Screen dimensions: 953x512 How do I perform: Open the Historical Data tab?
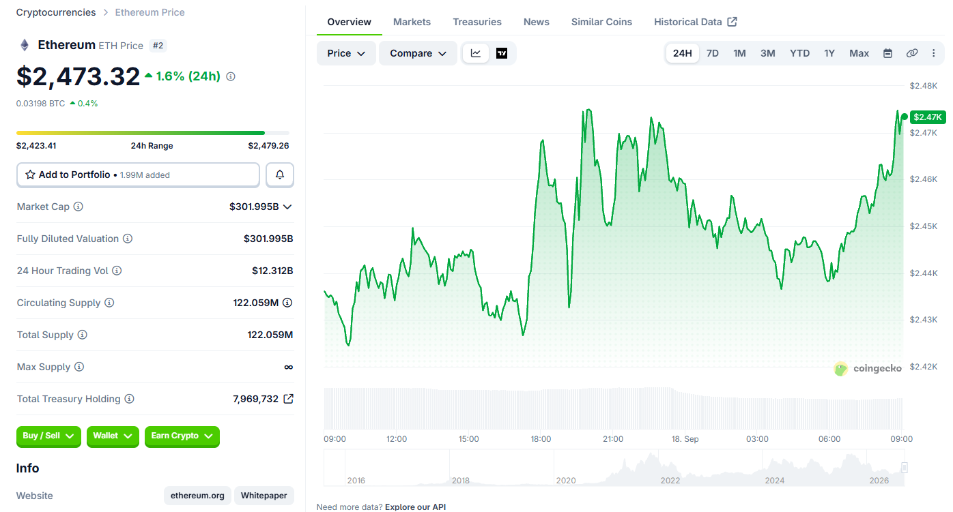[695, 22]
